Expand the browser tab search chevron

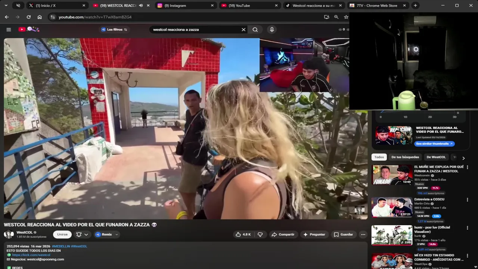[6, 6]
